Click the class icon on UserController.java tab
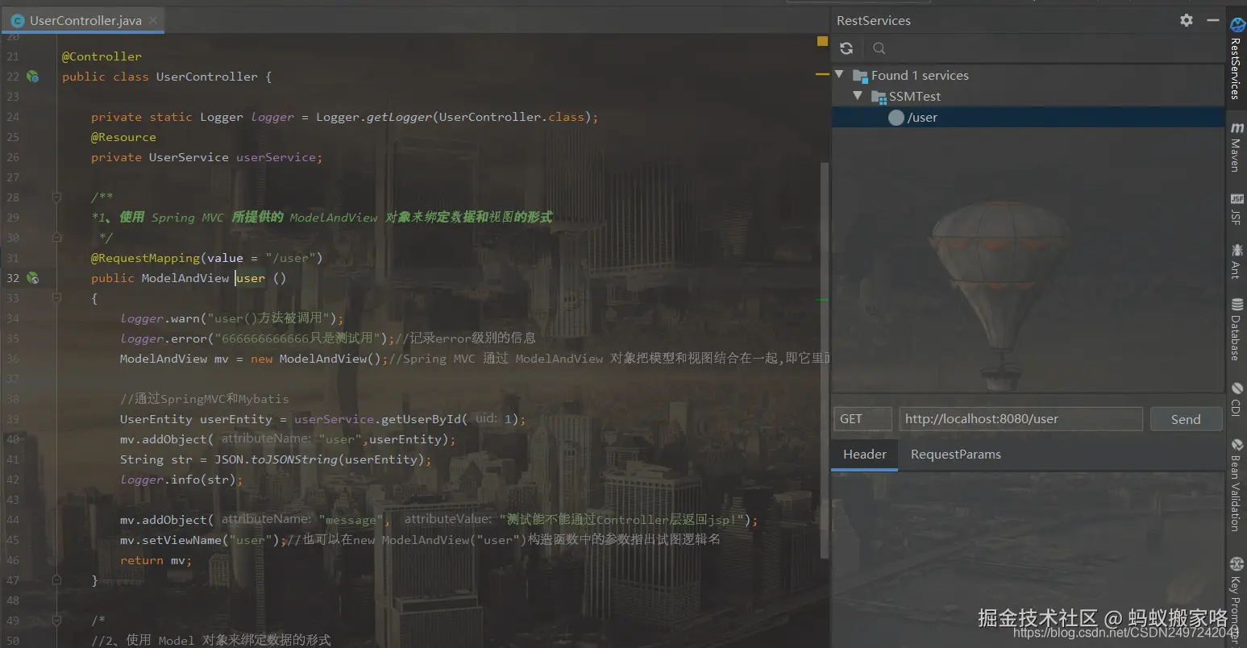The height and width of the screenshot is (648, 1247). pyautogui.click(x=18, y=21)
